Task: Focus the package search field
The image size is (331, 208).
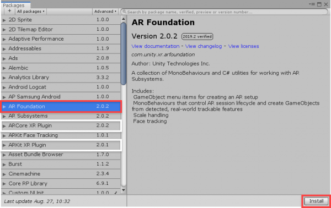Action: click(x=224, y=12)
